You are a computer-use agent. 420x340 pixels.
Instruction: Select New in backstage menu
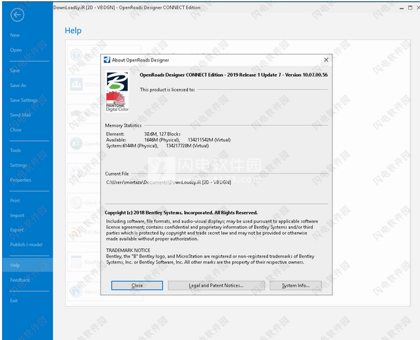point(15,35)
